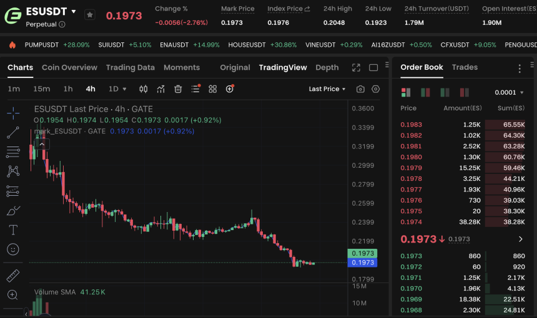This screenshot has width=537, height=318.
Task: Expand chart to fullscreen
Action: pos(356,68)
